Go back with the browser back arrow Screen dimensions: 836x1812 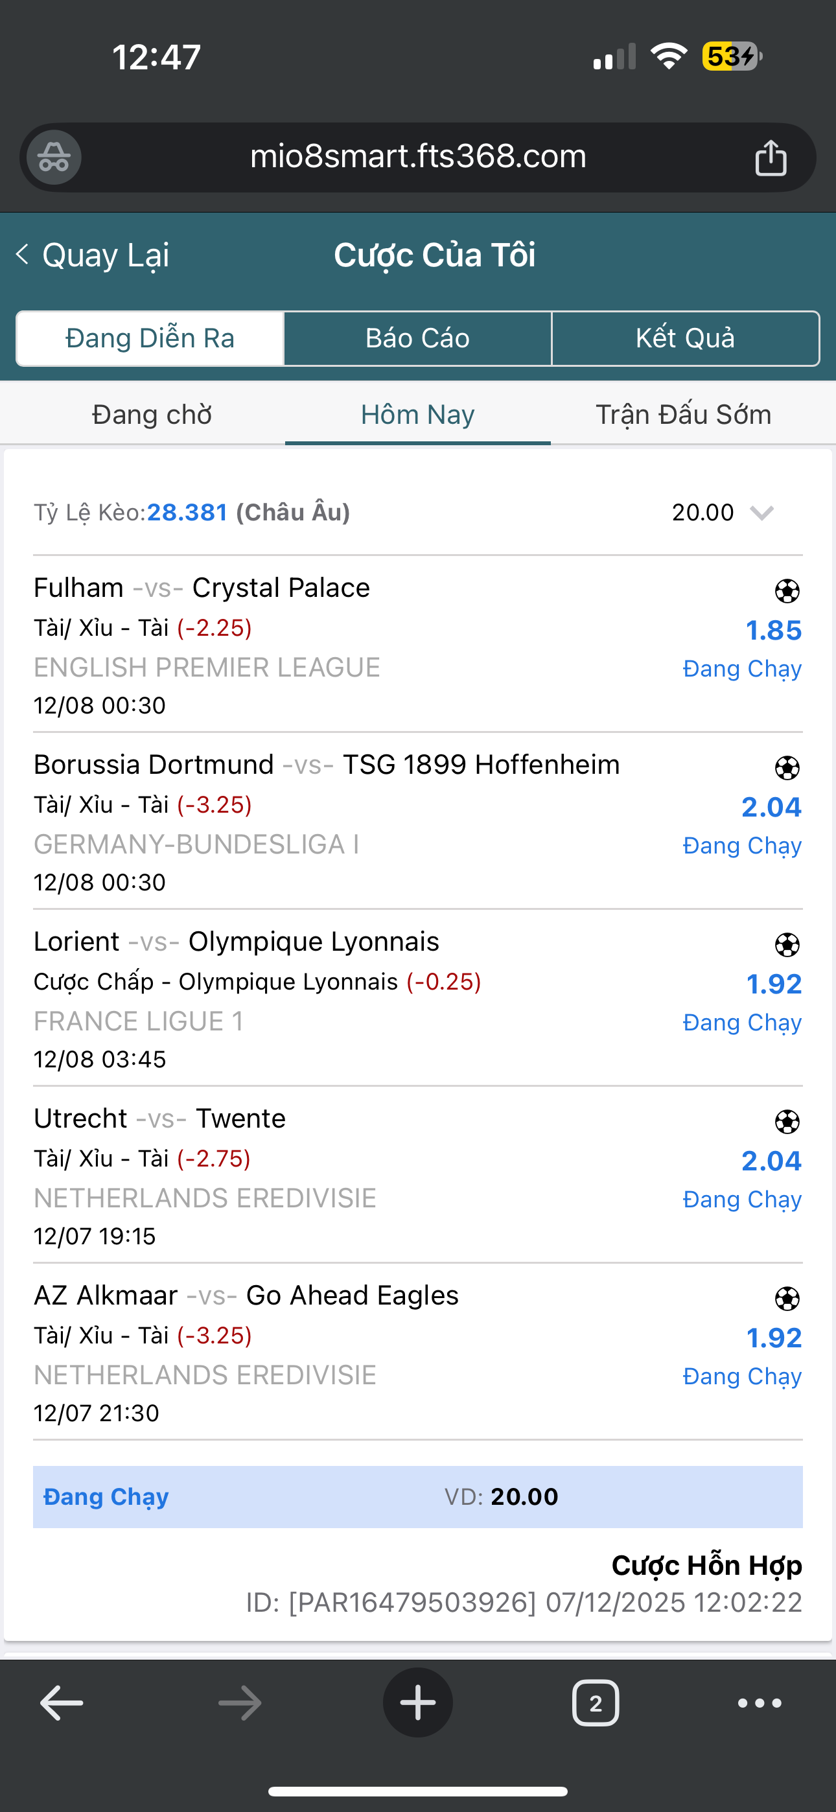tap(62, 1703)
